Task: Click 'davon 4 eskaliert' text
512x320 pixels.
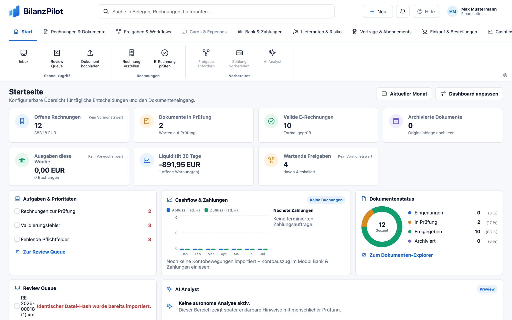Action: click(x=299, y=172)
